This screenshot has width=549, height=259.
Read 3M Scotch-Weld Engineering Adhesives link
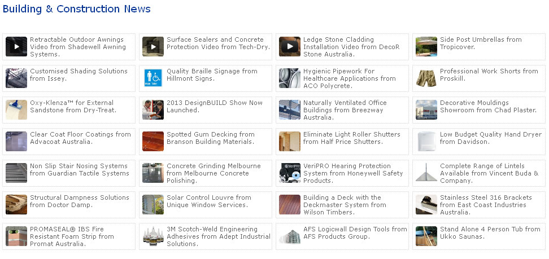pos(219,236)
